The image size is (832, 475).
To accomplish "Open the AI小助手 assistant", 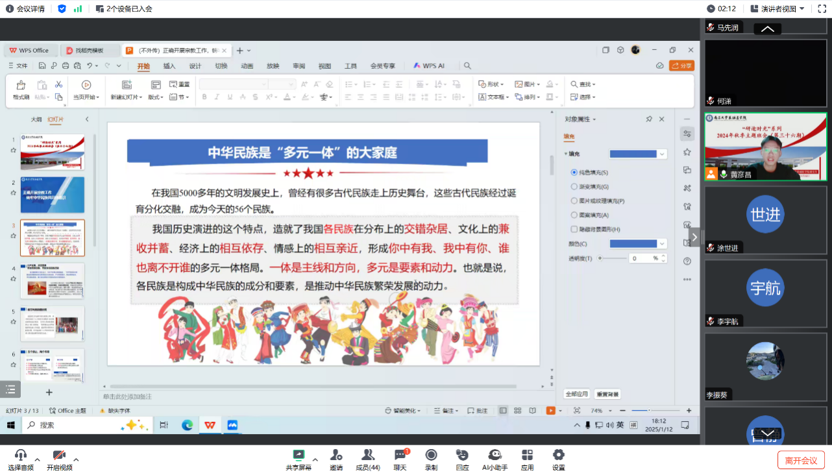I will 495,455.
